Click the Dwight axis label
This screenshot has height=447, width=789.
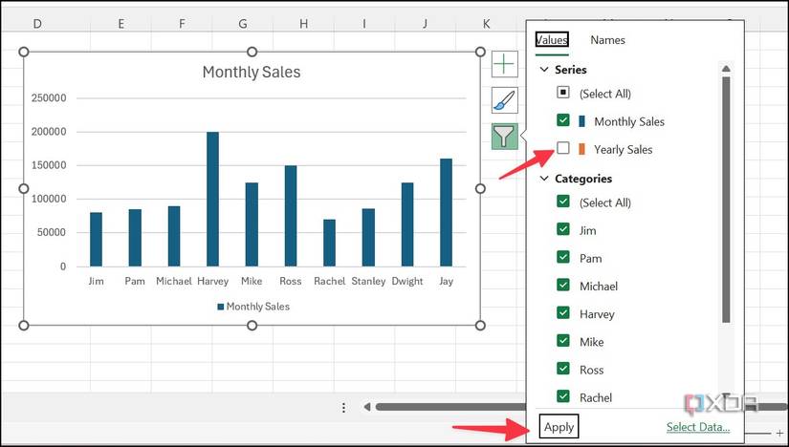click(x=407, y=281)
